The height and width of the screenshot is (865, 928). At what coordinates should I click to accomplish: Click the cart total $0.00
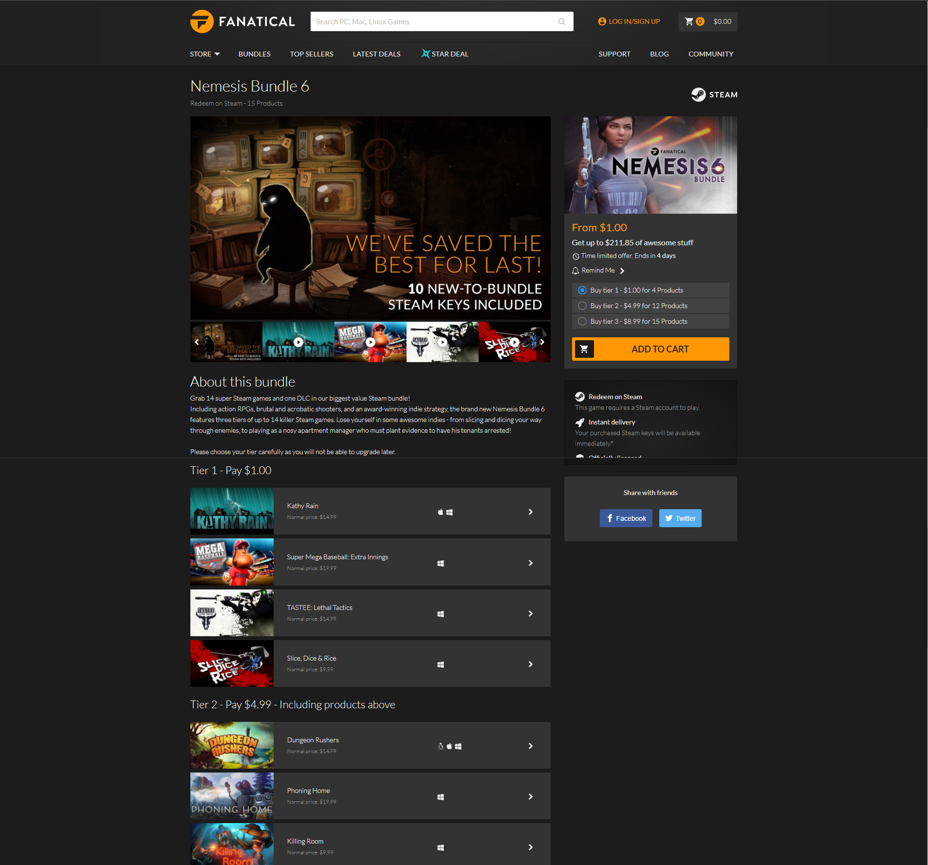click(723, 21)
